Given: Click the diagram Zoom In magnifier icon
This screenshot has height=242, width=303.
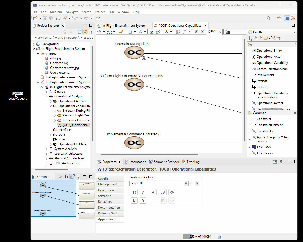Looking at the screenshot, I should [x=197, y=32].
